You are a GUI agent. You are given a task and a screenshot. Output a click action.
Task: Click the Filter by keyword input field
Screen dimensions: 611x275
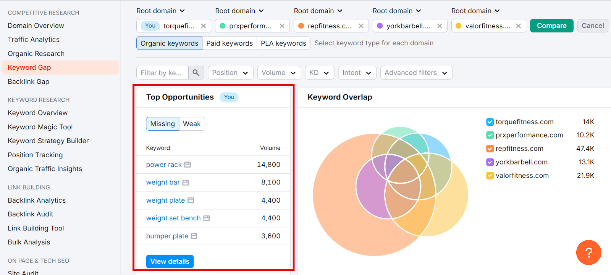coord(162,73)
